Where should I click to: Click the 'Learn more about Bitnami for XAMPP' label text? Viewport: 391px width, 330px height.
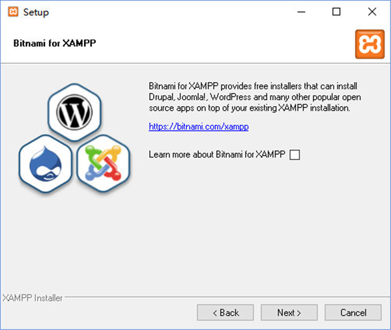217,155
